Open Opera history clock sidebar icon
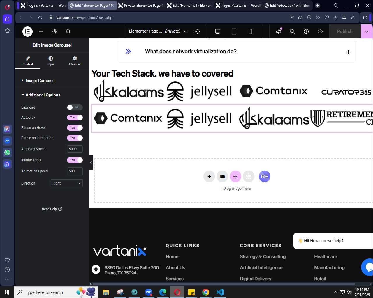This screenshot has height=298, width=373. tap(7, 269)
